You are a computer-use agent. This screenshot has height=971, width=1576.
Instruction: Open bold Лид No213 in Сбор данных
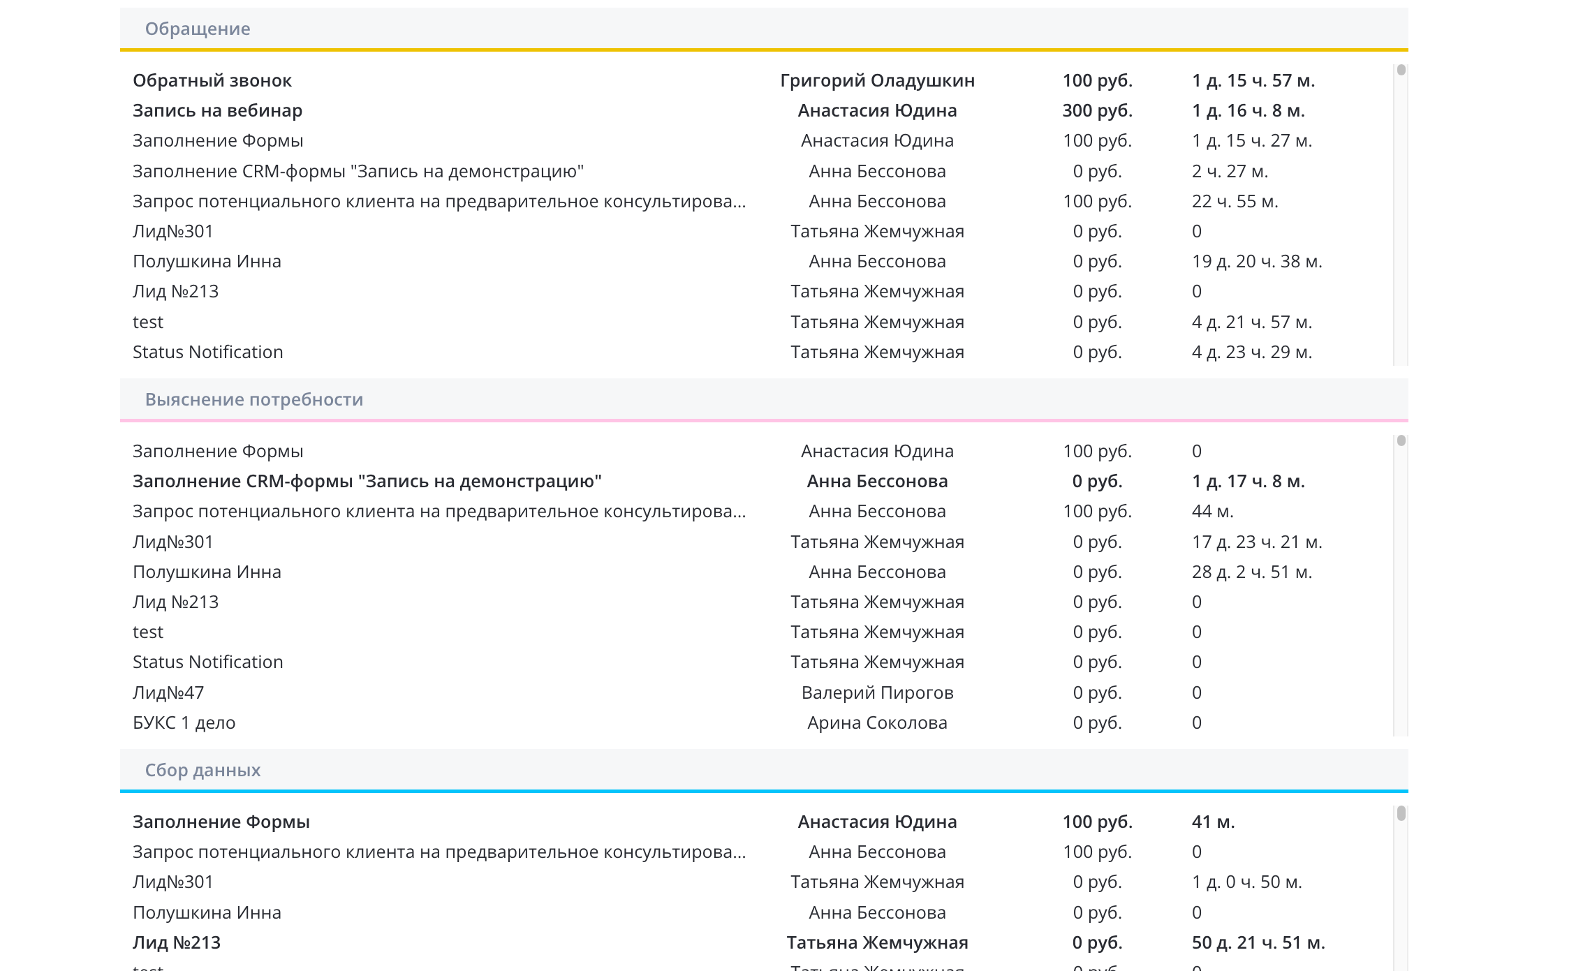177,942
